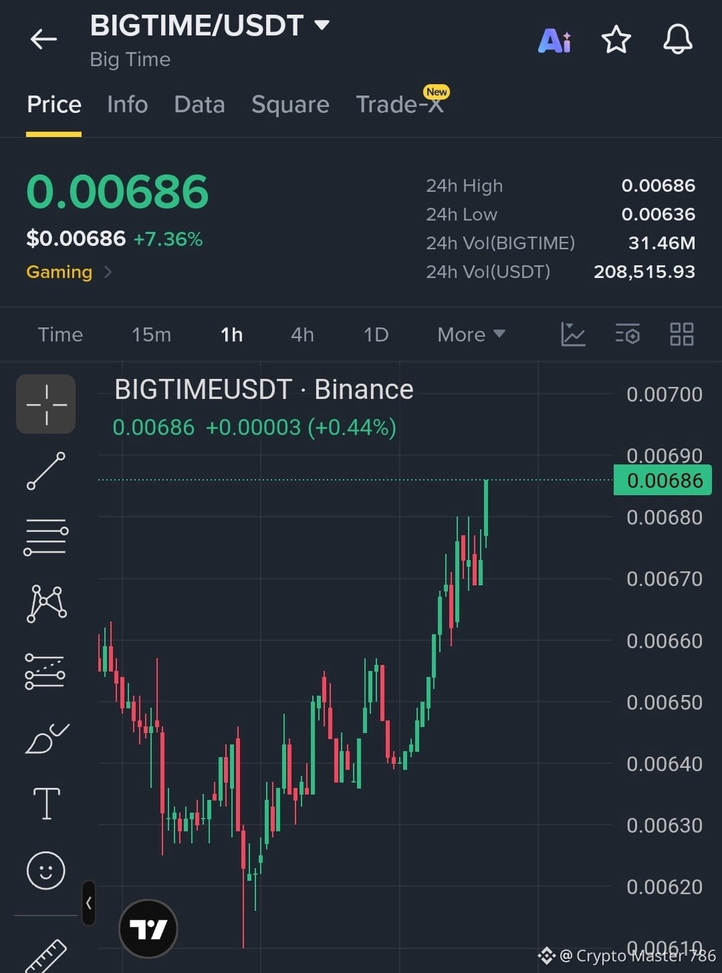The height and width of the screenshot is (973, 722).
Task: Open the emoji sticker tool
Action: (46, 870)
